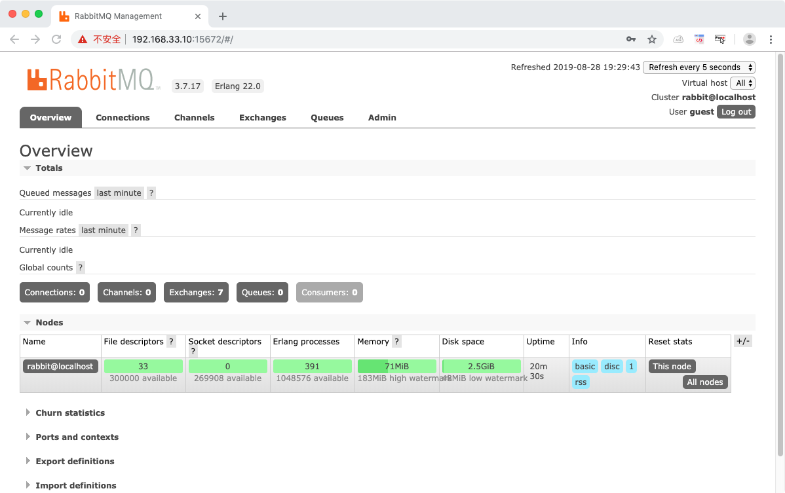
Task: Click the 71MiB memory usage bar
Action: tap(396, 367)
